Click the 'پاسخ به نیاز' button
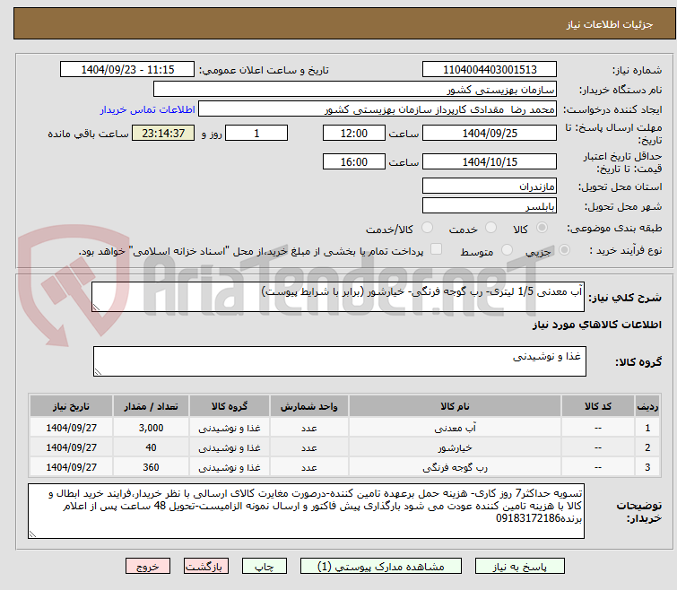 [520, 567]
